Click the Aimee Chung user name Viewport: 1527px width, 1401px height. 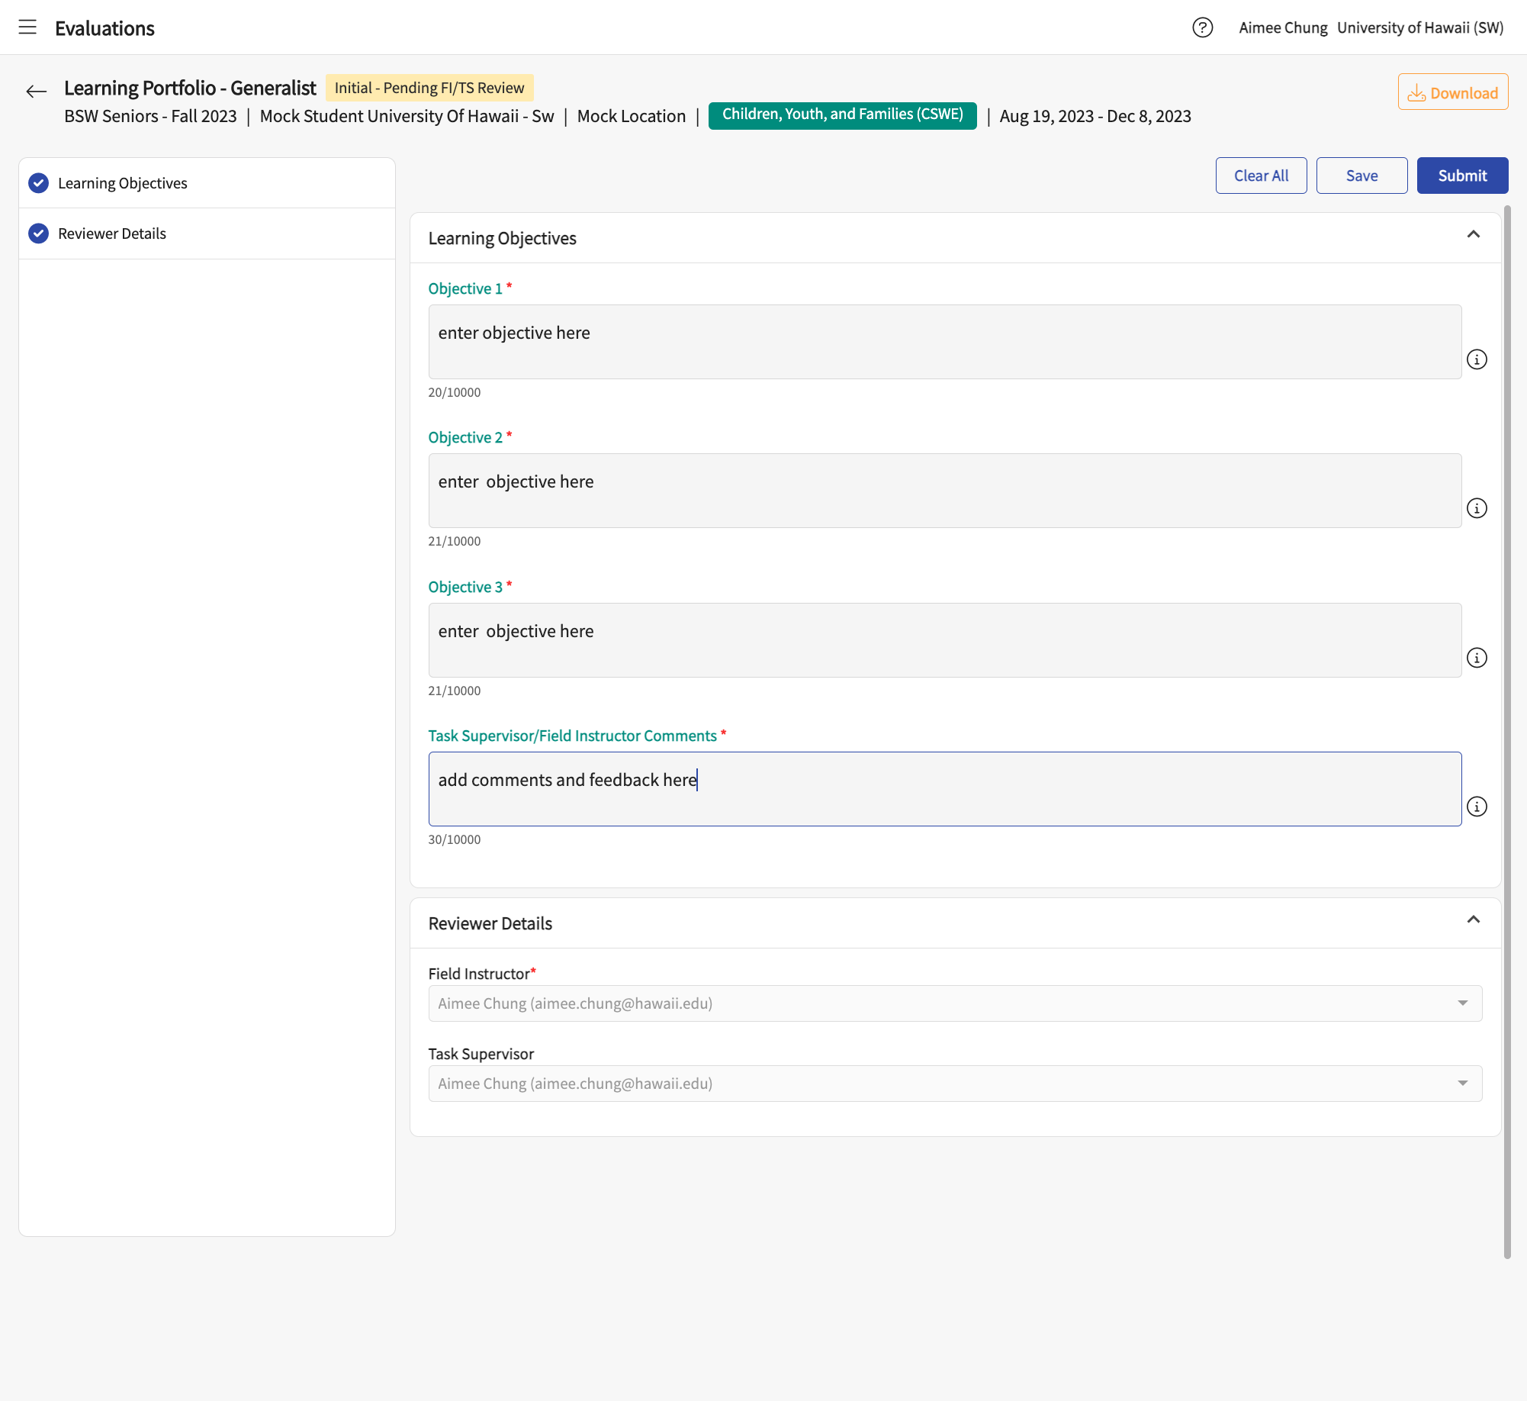click(1283, 27)
